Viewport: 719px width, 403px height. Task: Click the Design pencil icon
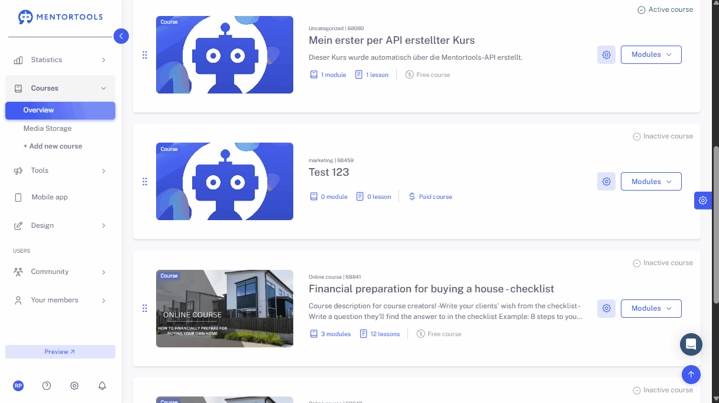[18, 225]
